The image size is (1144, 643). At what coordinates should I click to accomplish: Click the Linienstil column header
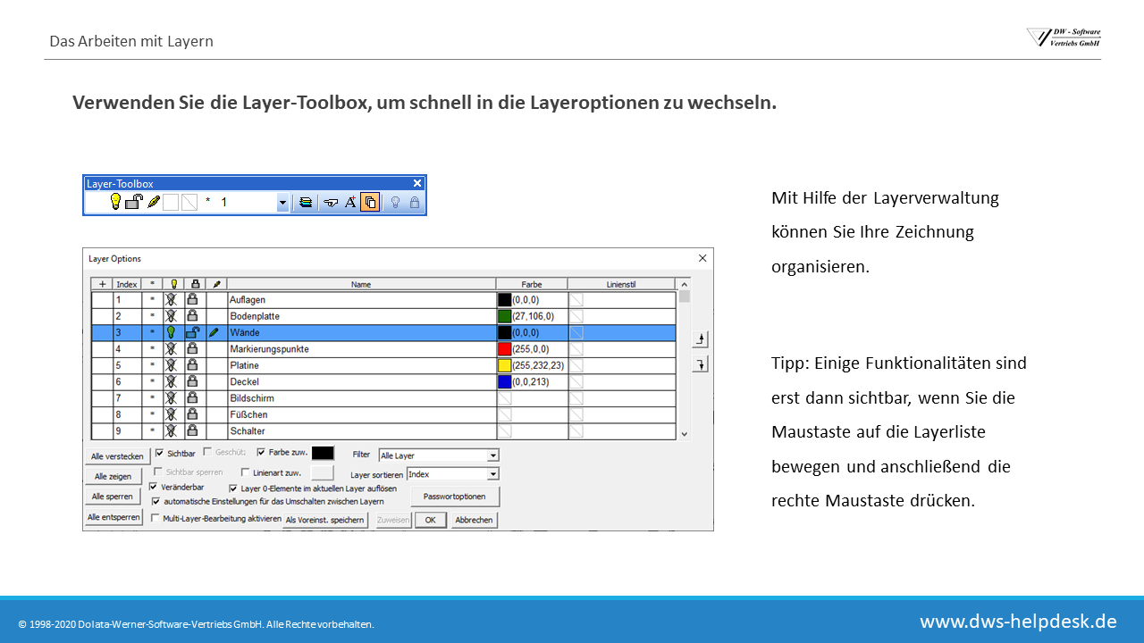click(x=621, y=284)
